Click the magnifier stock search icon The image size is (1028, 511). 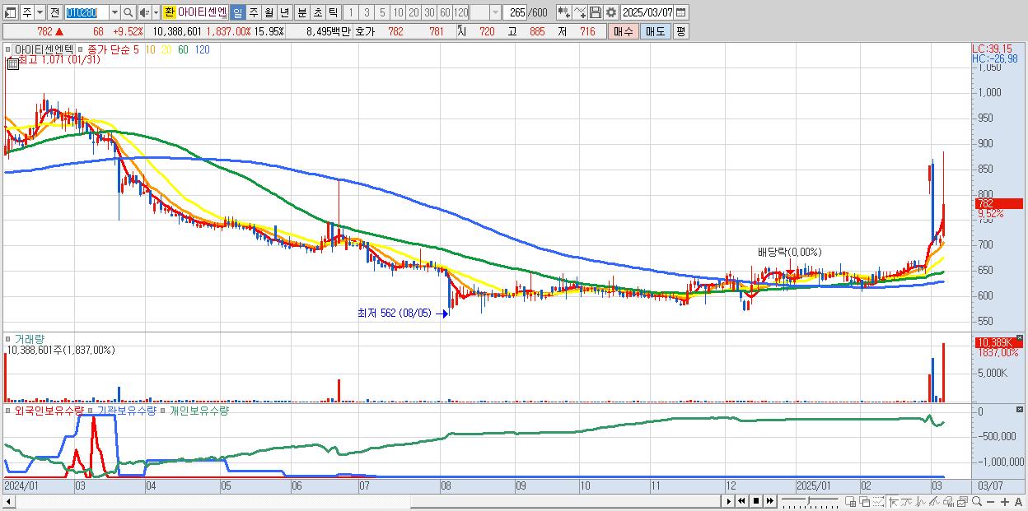click(x=128, y=12)
